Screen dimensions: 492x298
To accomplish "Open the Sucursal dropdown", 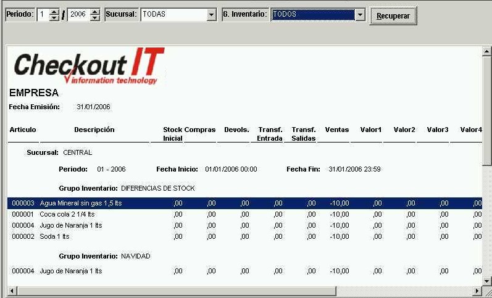I will (212, 14).
